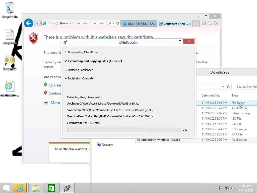
Task: Open the creeper.txt desktop file icon
Action: (x=10, y=37)
